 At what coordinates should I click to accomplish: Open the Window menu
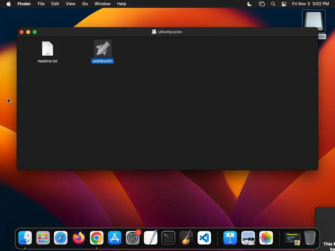[x=102, y=4]
